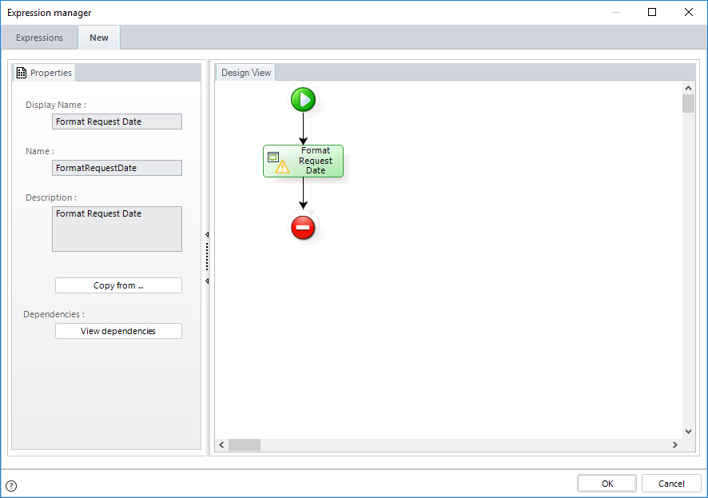The height and width of the screenshot is (498, 708).
Task: Confirm with the OK button
Action: [x=607, y=484]
